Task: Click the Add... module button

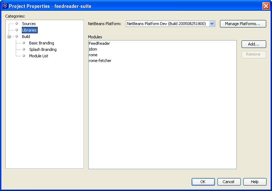Action: click(x=254, y=44)
